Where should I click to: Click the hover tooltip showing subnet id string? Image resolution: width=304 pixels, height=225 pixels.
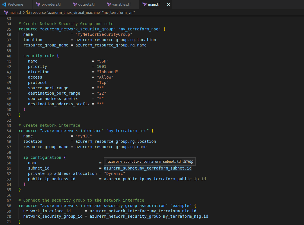(150, 162)
